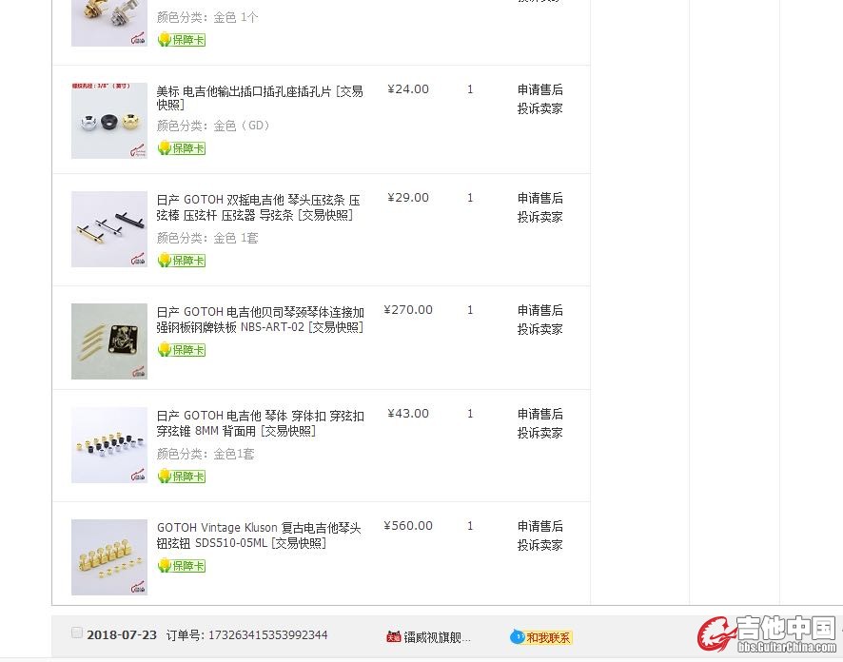Open the black neck plate product thumbnail
This screenshot has height=662, width=843.
click(109, 341)
